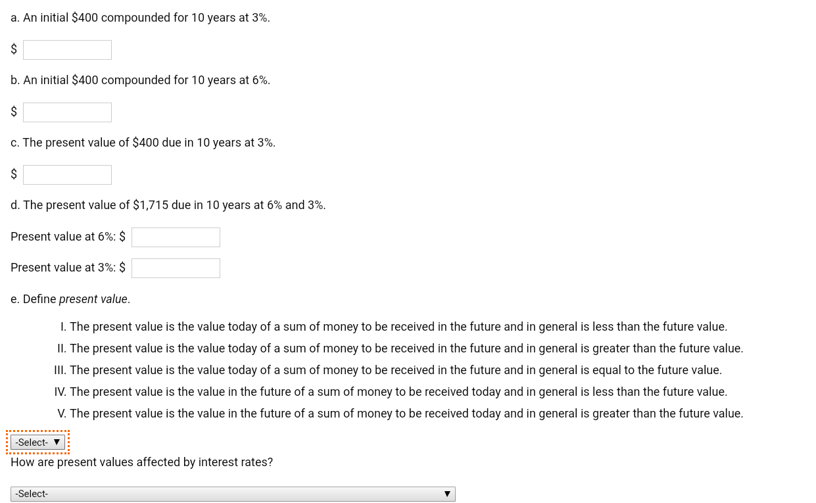
Task: Click the answer box for part b
Action: click(66, 112)
